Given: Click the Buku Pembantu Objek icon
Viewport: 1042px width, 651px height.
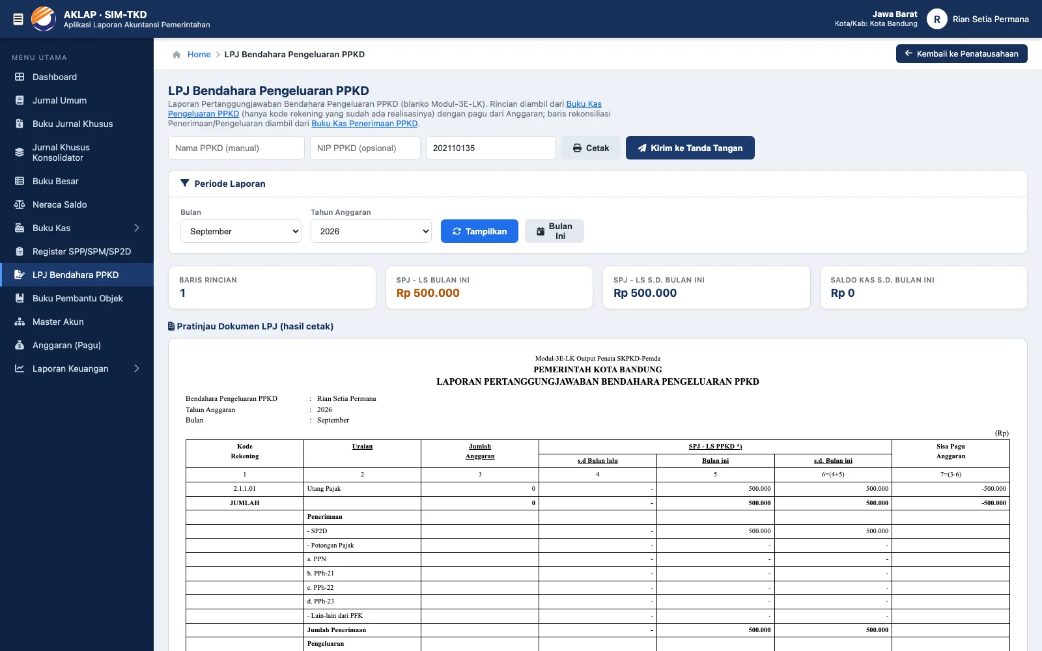Looking at the screenshot, I should [x=20, y=298].
